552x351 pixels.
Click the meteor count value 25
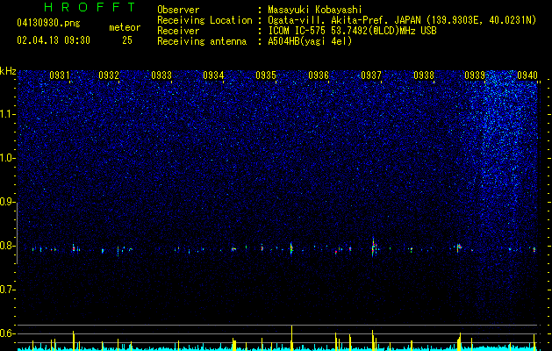[x=127, y=40]
